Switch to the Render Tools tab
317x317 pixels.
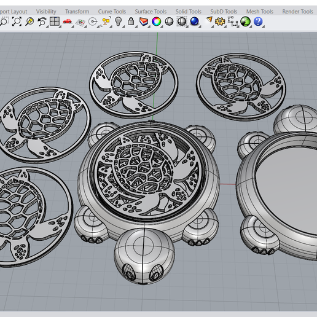click(297, 12)
